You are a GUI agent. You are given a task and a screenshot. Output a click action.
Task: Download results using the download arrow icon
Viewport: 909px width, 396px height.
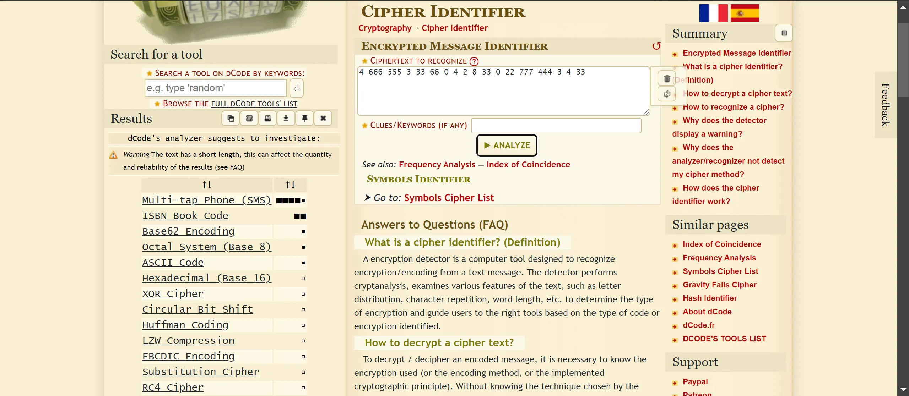point(286,119)
